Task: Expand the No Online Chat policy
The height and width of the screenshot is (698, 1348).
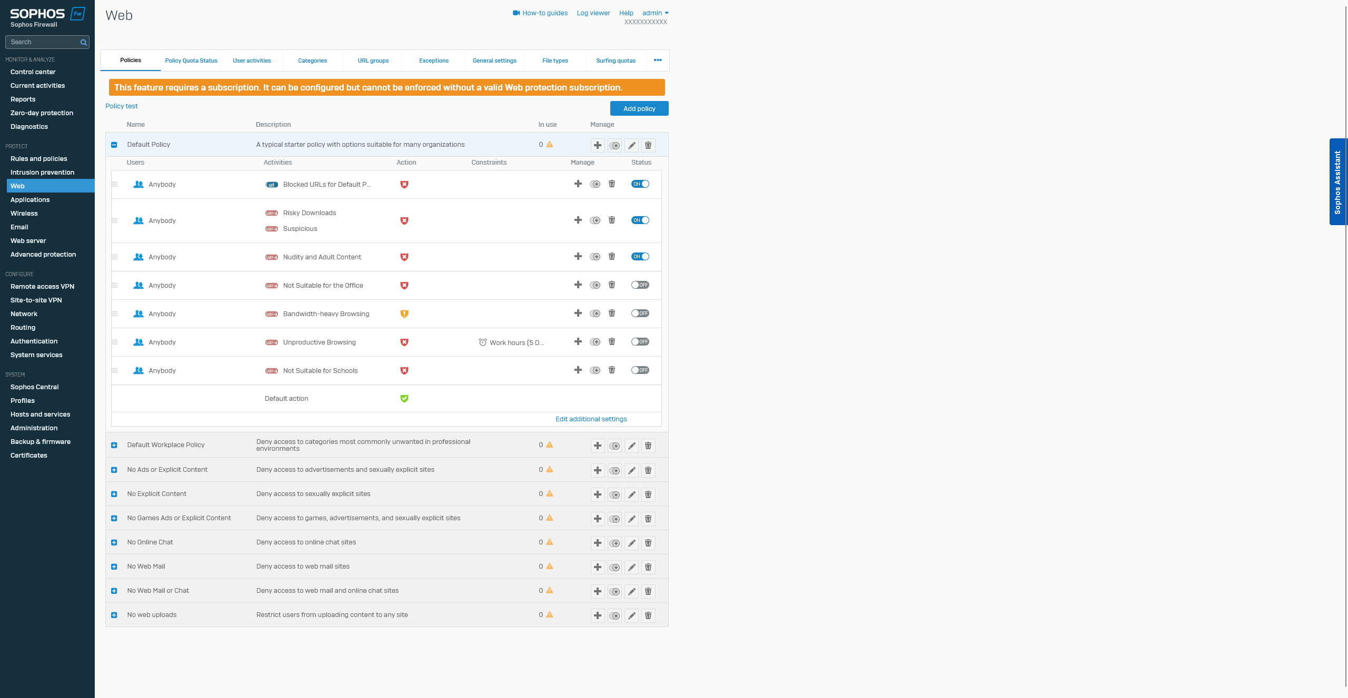Action: point(114,542)
